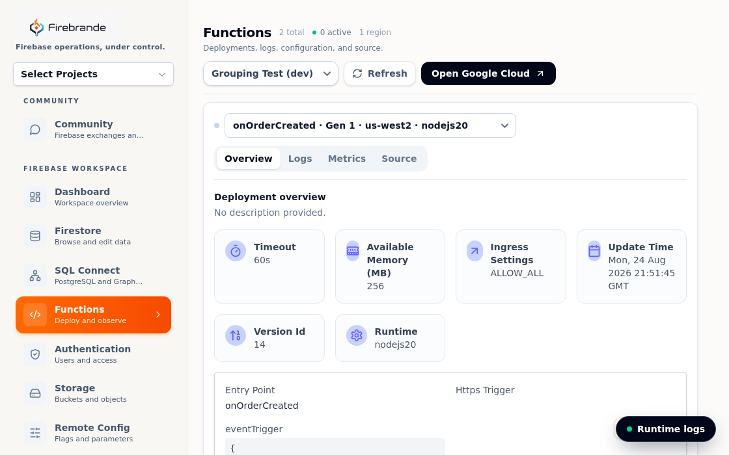Expand the Functions sidebar chevron
This screenshot has width=729, height=455.
[158, 315]
